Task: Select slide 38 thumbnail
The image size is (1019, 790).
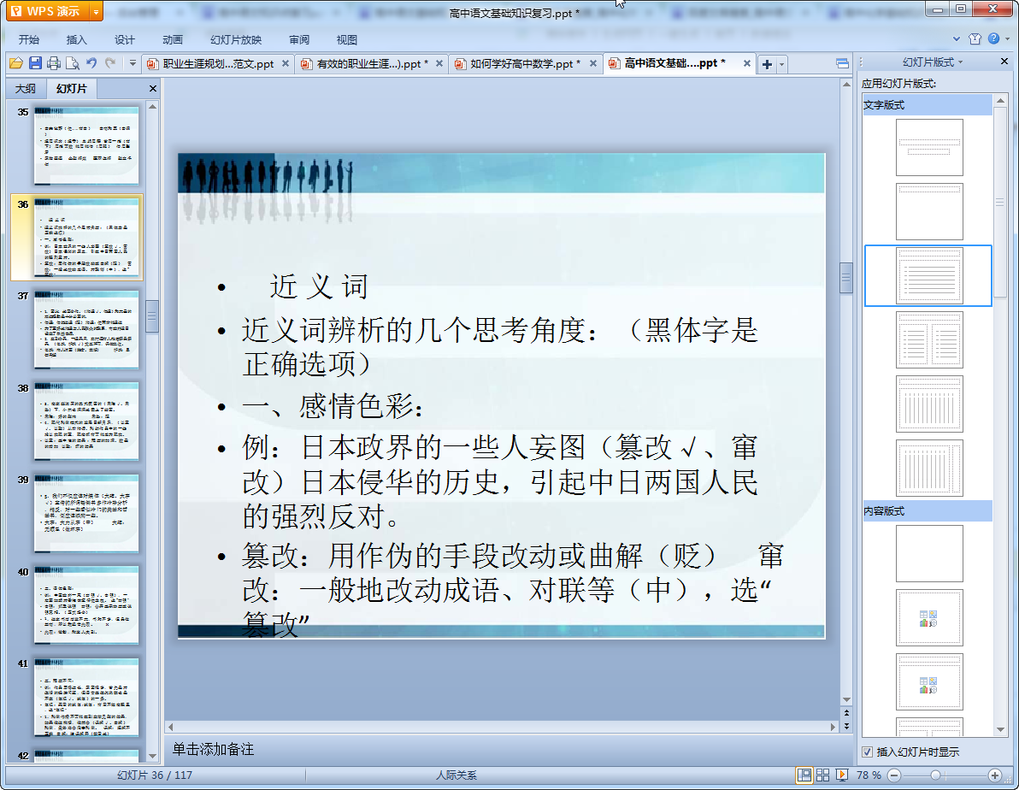Action: 86,422
